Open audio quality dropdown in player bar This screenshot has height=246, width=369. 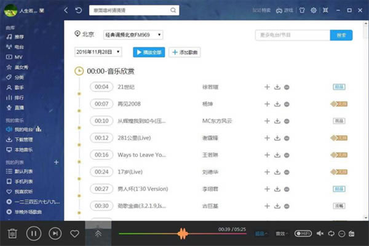(x=261, y=234)
